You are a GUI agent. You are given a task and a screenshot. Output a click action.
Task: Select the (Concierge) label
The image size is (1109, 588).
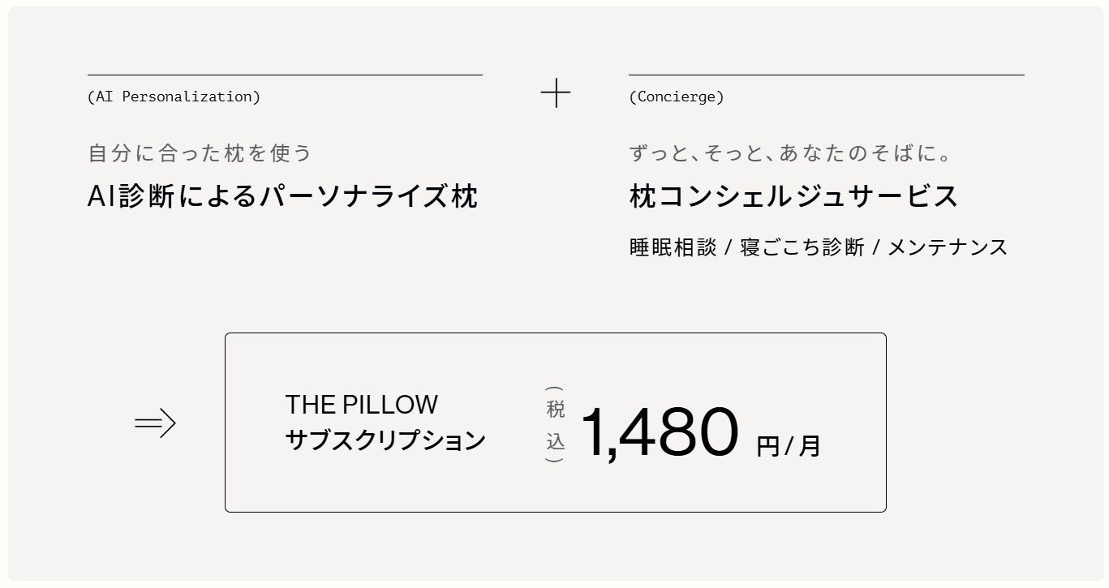[676, 97]
